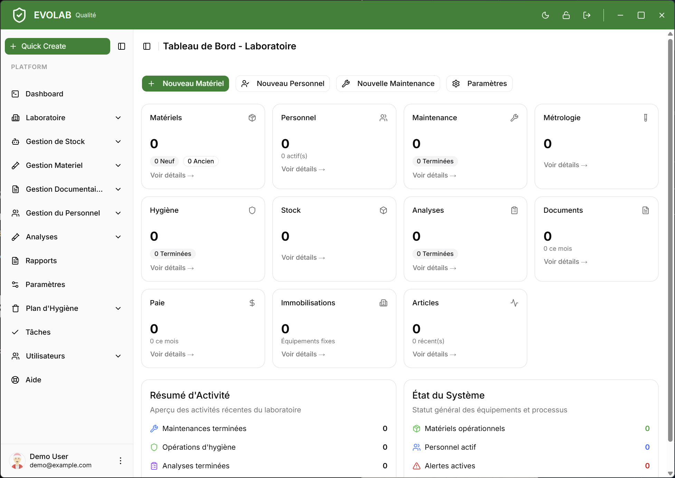Click Gestion Materiel pencil icon
The height and width of the screenshot is (478, 675).
tap(16, 165)
